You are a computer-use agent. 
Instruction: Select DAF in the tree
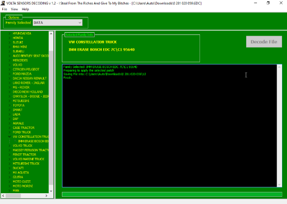[x=16, y=119]
